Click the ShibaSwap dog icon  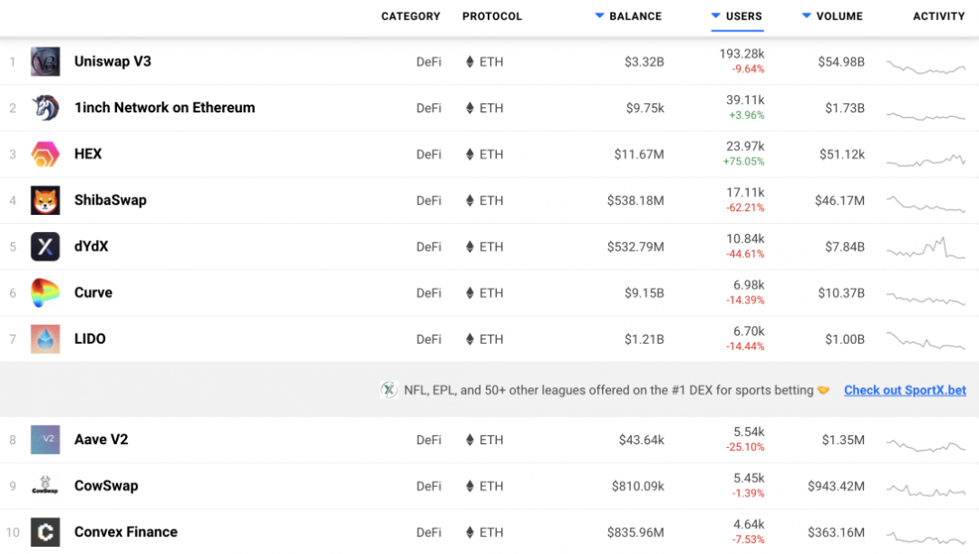pos(45,200)
